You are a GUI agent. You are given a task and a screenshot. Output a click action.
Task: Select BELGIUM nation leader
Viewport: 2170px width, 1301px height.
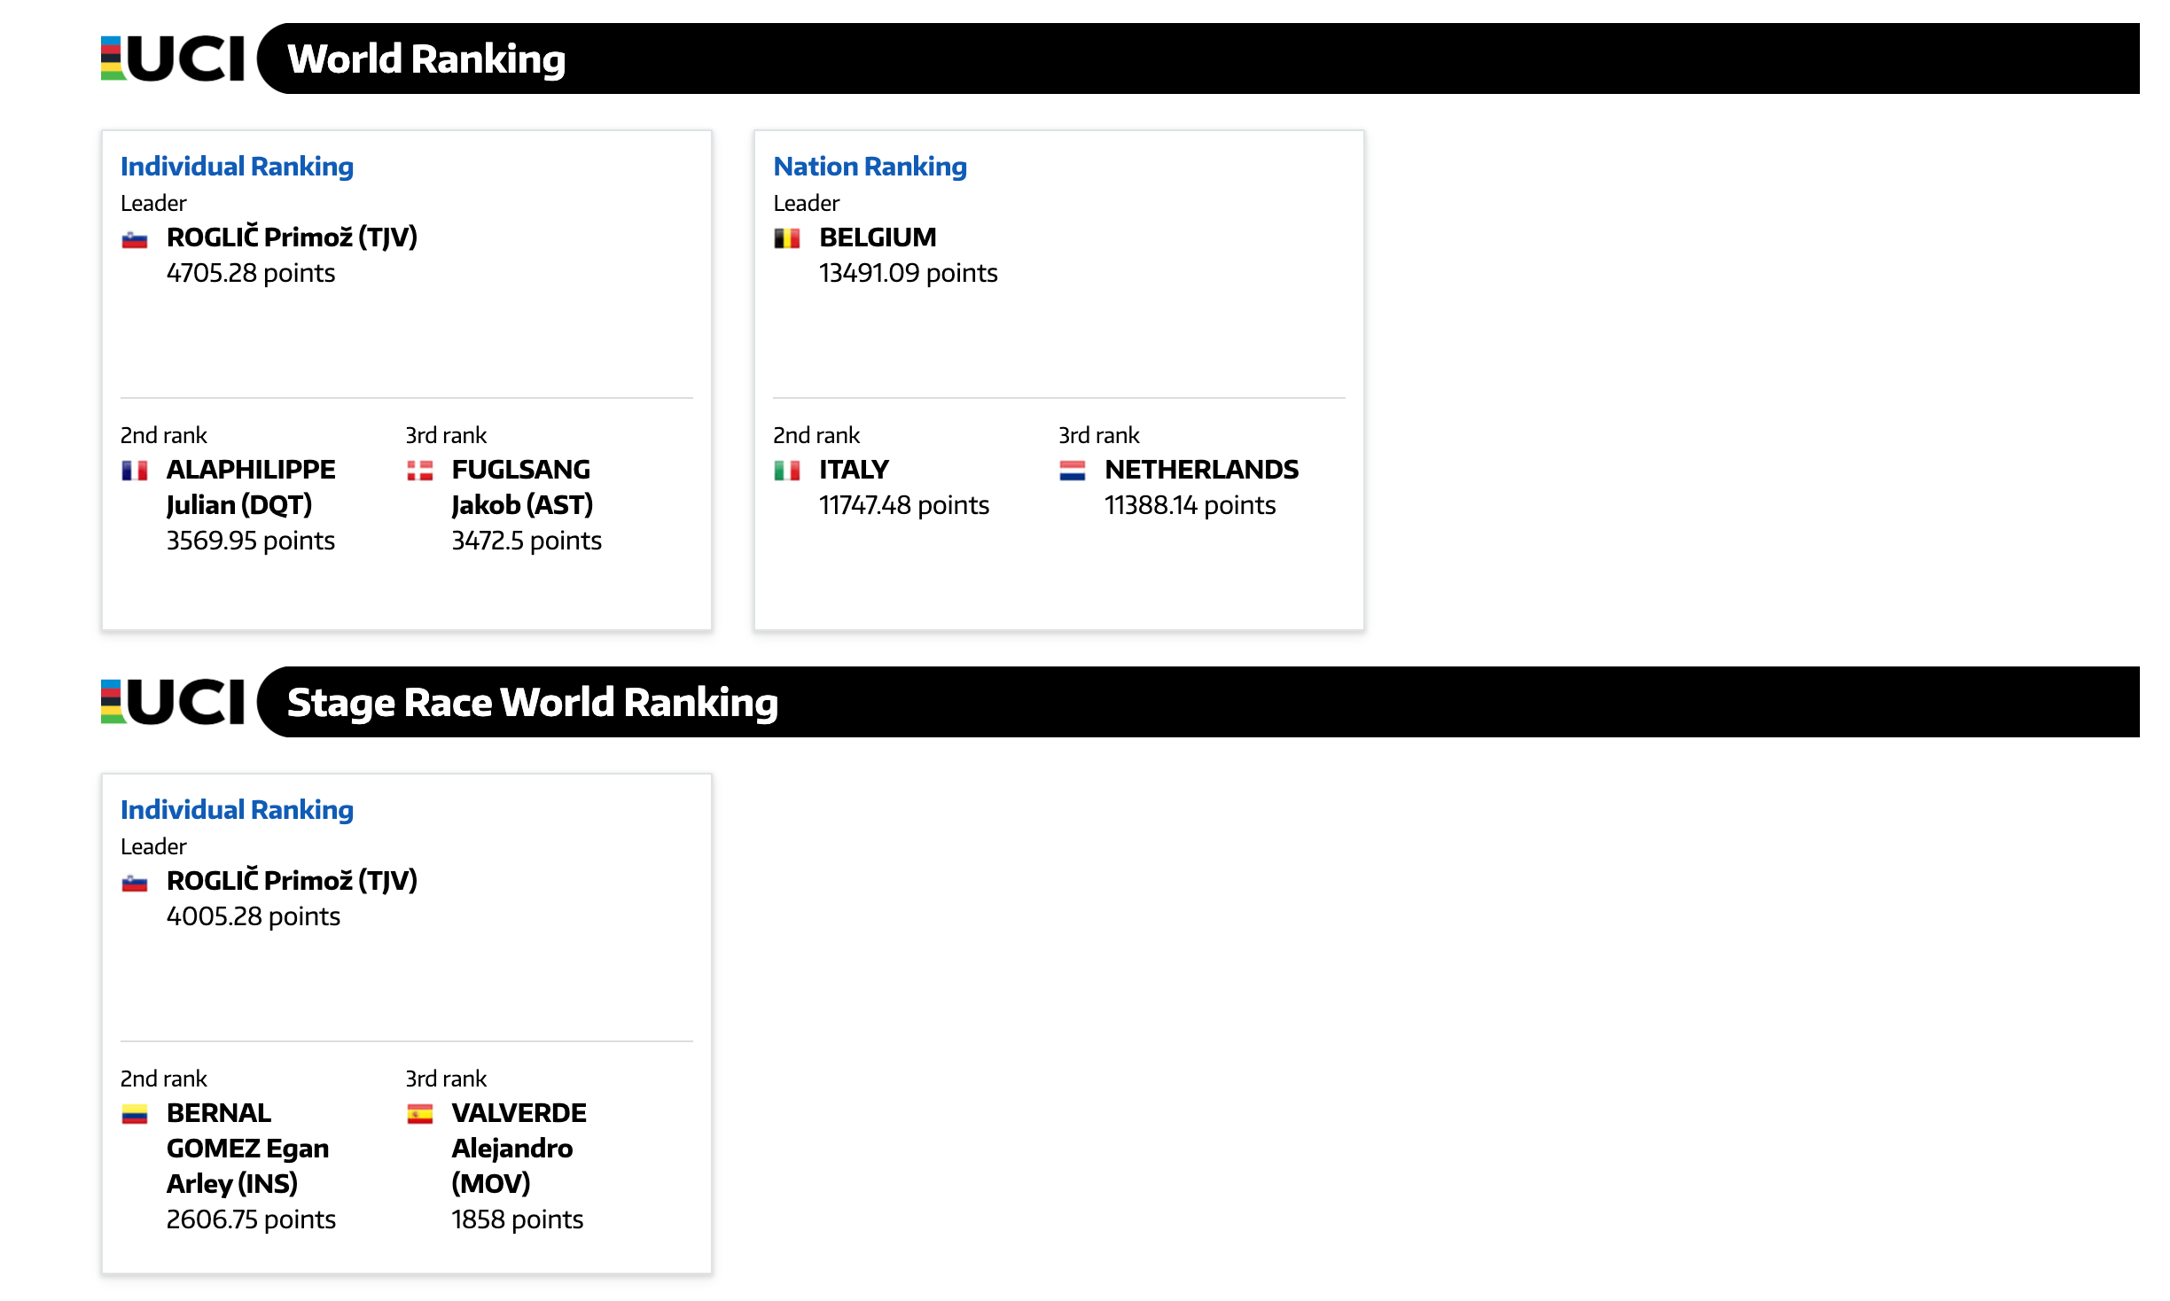click(878, 238)
